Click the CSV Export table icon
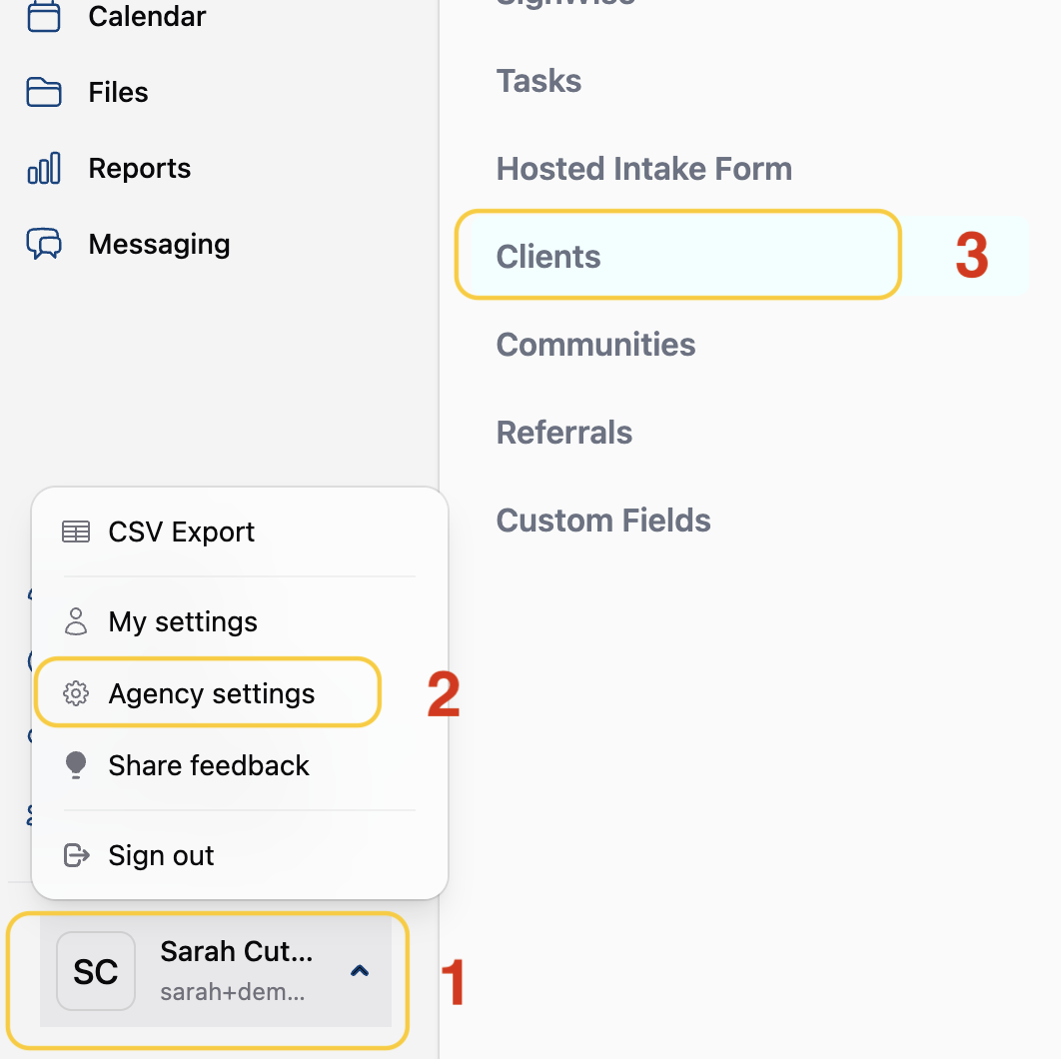The width and height of the screenshot is (1061, 1059). (76, 532)
